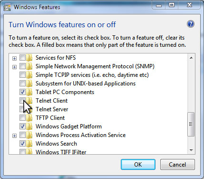204x179 pixels.
Task: Click the vertical scrollbar thumb of the list
Action: [x=191, y=124]
